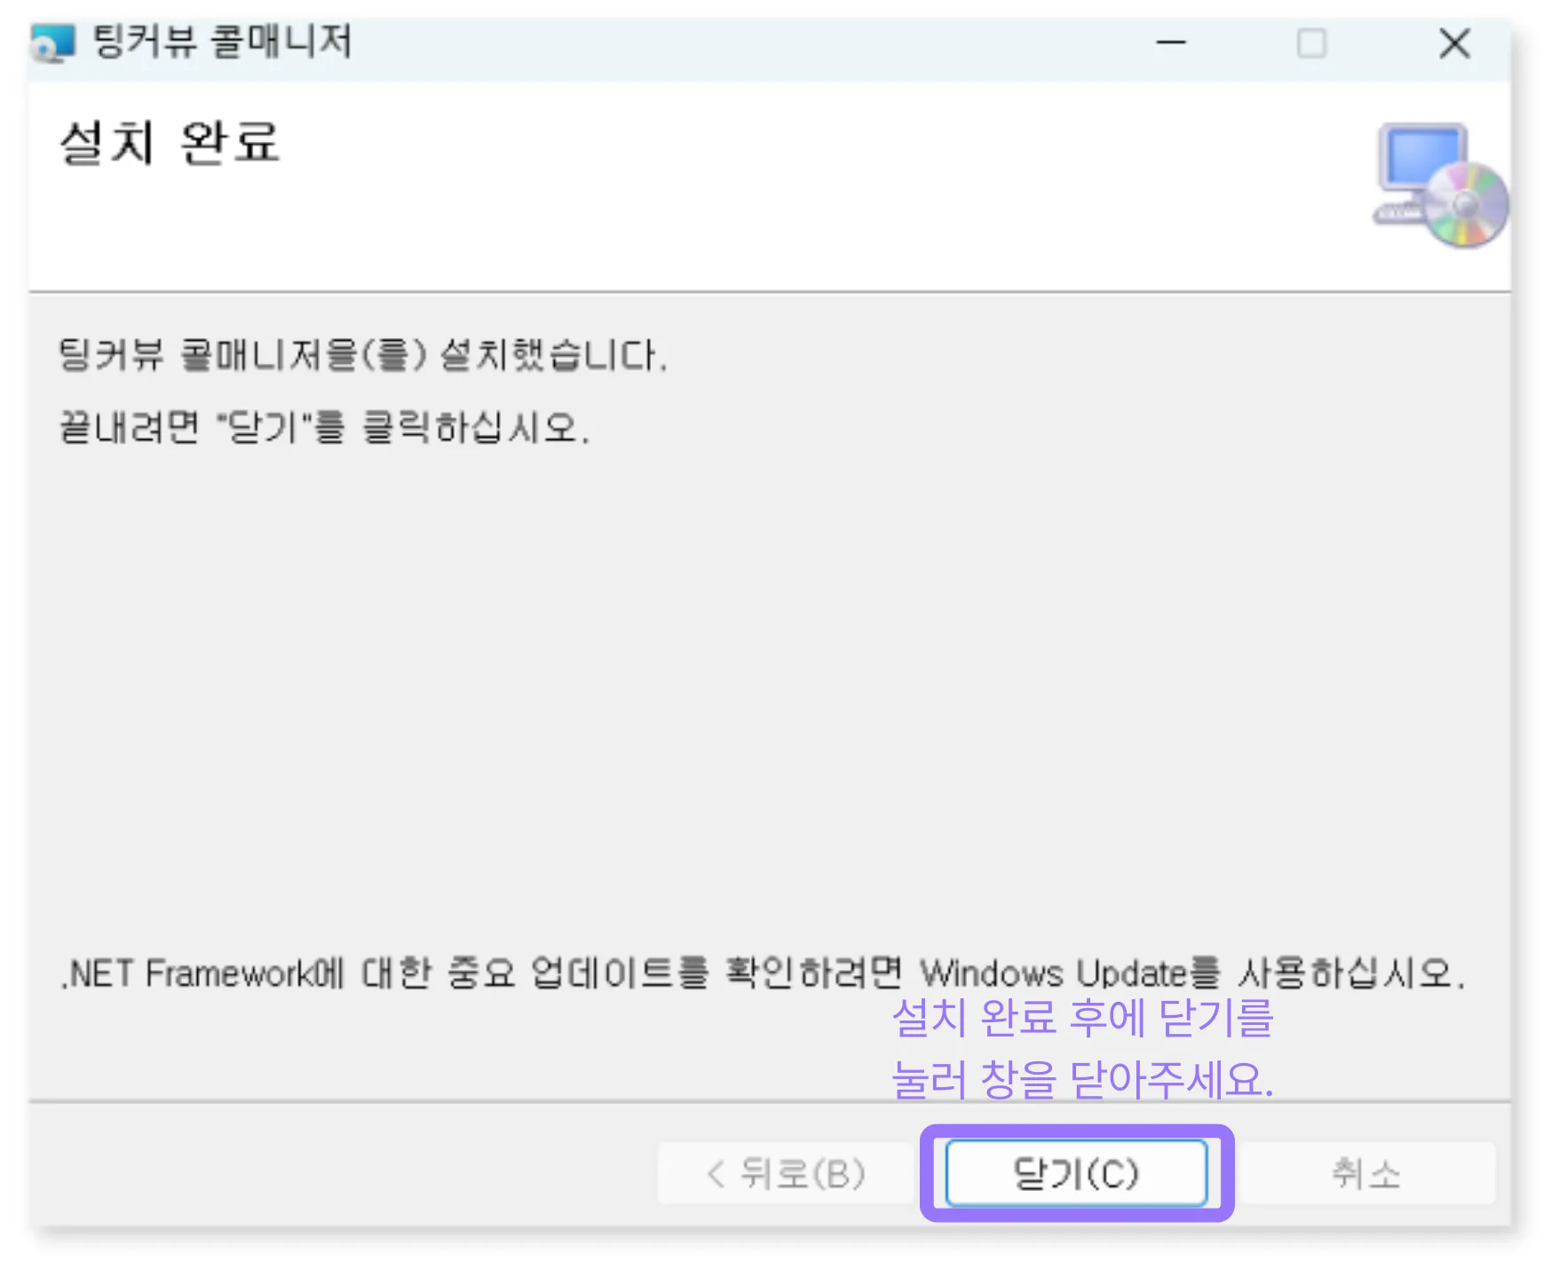Viewport: 1559px width, 1269px height.
Task: Click the 끝내려면 "닫기"를 클릭하십시오 instruction text
Action: click(324, 427)
